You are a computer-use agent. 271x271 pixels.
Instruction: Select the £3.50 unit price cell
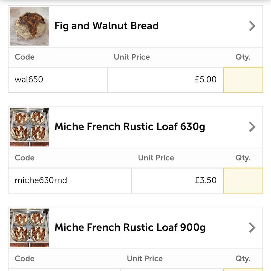[x=178, y=180]
